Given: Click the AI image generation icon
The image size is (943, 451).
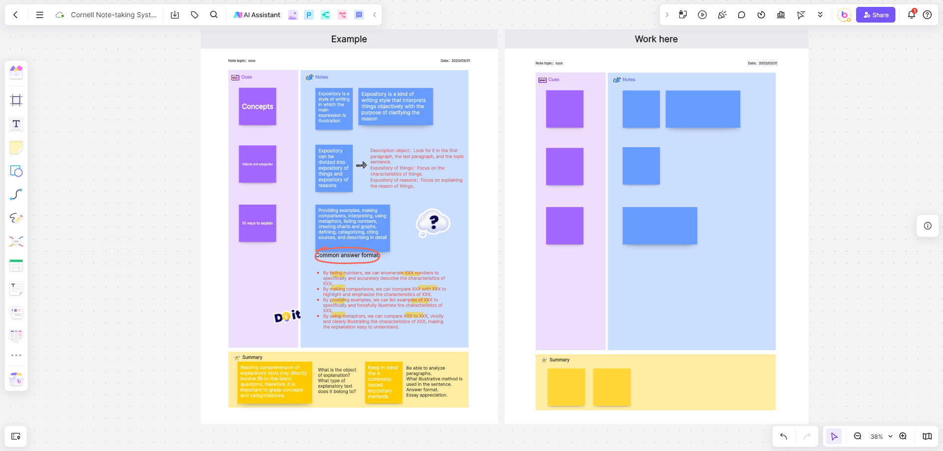Looking at the screenshot, I should (x=293, y=15).
